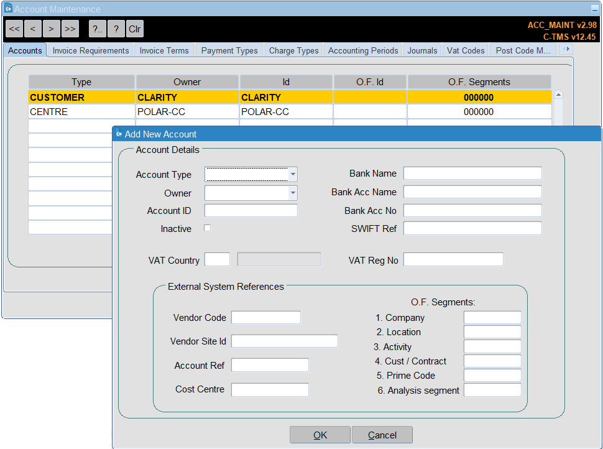Go to previous record with < button
This screenshot has height=449, width=603.
[33, 29]
